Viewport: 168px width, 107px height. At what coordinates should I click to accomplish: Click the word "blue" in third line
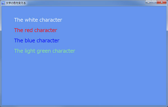click(x=30, y=40)
